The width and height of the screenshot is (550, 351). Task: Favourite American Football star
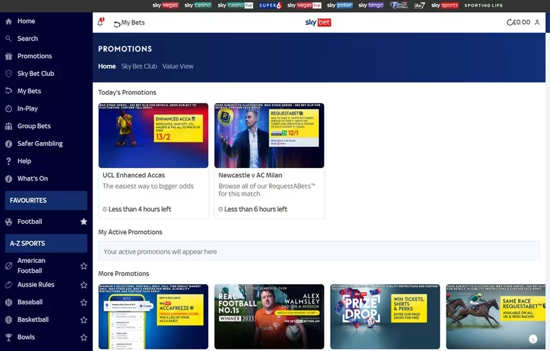84,266
